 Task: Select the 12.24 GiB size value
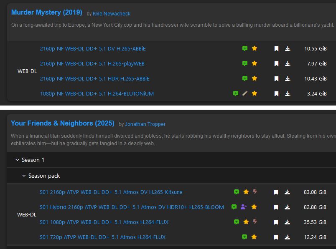315,237
